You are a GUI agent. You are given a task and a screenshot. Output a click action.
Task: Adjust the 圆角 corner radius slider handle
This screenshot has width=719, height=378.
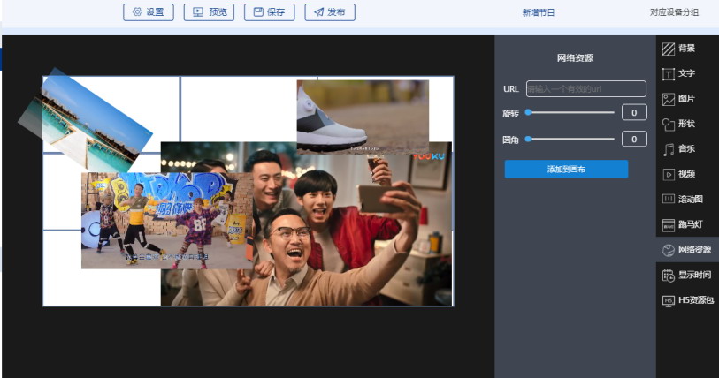coord(528,139)
